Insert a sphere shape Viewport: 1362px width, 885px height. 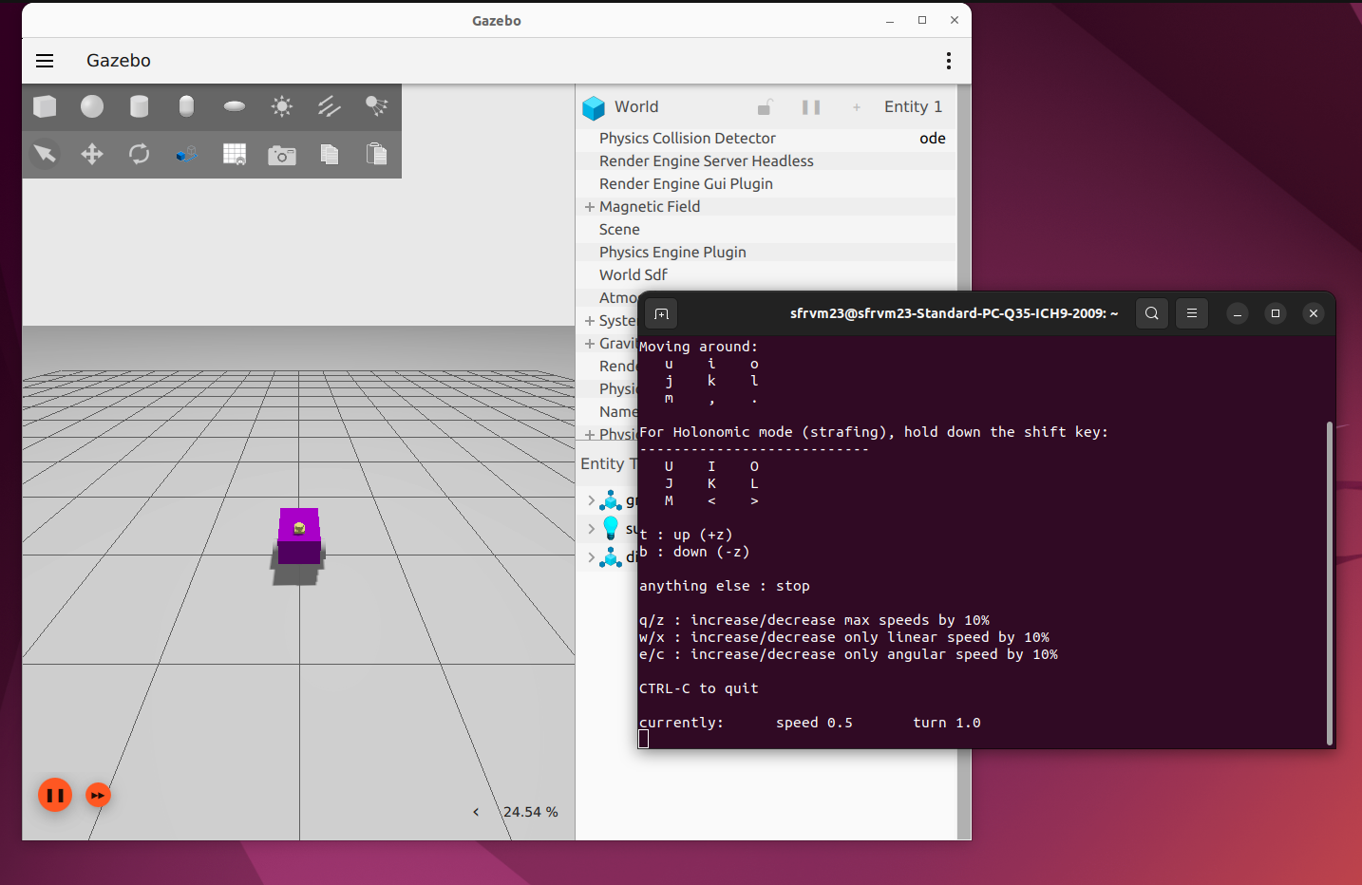pyautogui.click(x=92, y=106)
